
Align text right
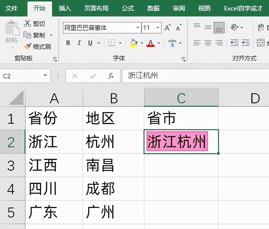click(219, 43)
